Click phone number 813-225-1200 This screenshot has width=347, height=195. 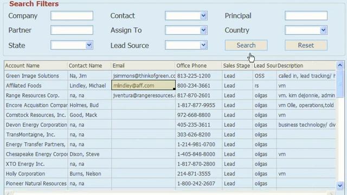coord(194,76)
